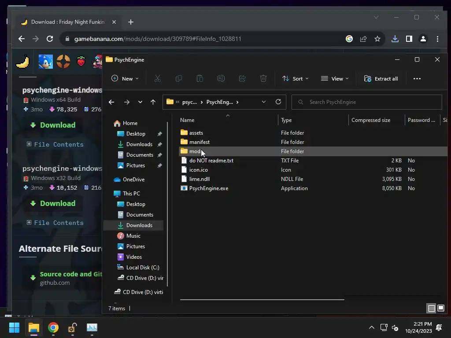This screenshot has height=338, width=451.
Task: Sort by Type column header
Action: point(286,120)
